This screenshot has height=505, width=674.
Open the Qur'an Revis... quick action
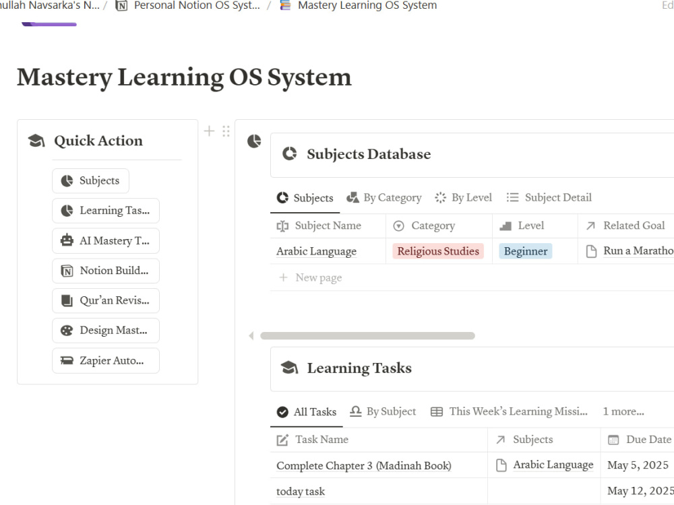pyautogui.click(x=106, y=300)
